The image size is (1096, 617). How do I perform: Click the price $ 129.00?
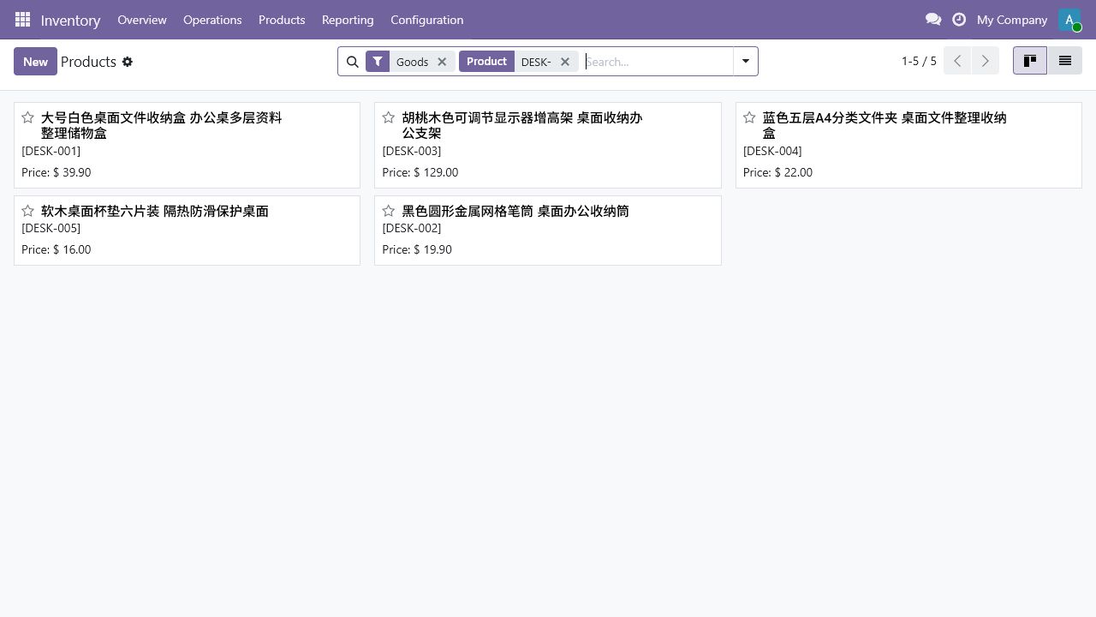[436, 172]
